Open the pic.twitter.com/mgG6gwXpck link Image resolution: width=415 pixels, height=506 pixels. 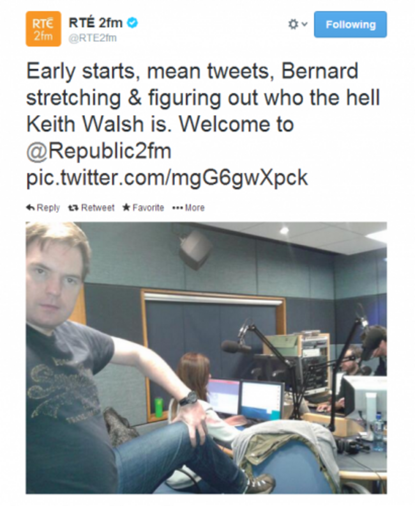click(167, 177)
